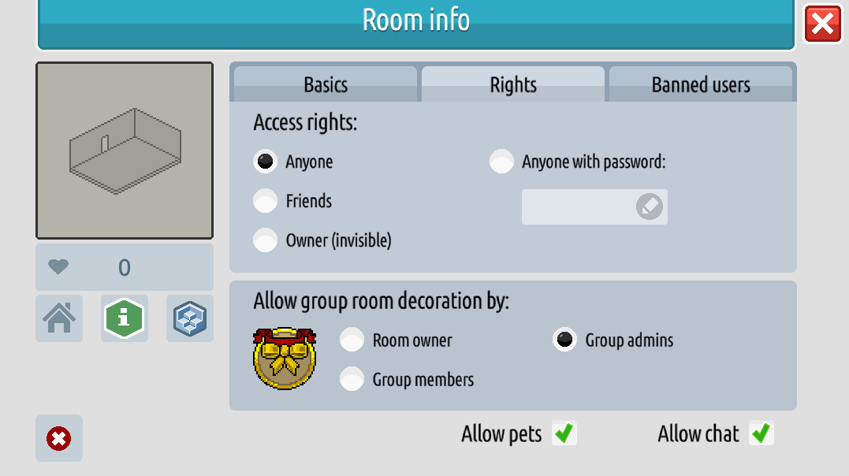
Task: Close the Room info window
Action: pyautogui.click(x=822, y=24)
